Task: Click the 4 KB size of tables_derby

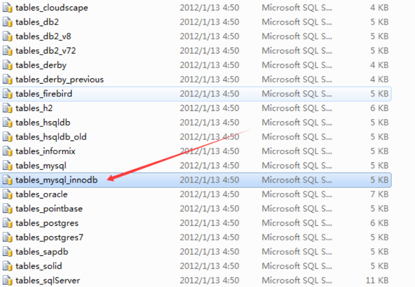Action: click(379, 65)
